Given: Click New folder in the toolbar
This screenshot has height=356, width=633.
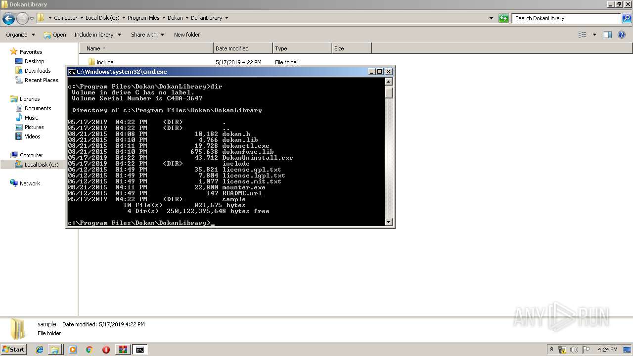Looking at the screenshot, I should [187, 35].
